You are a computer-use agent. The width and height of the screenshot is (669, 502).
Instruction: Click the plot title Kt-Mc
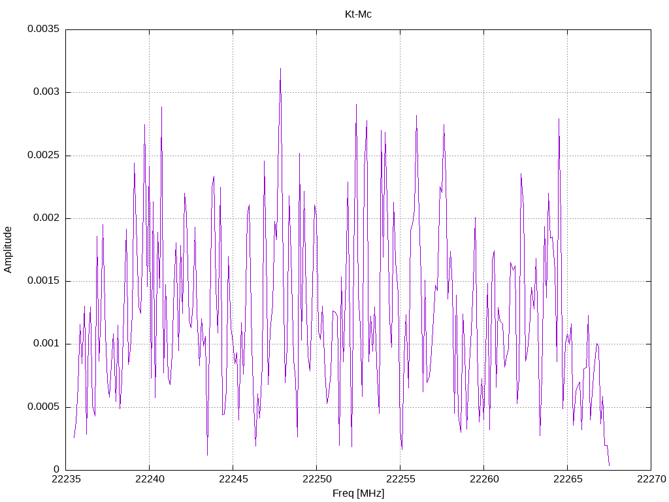[x=358, y=14]
